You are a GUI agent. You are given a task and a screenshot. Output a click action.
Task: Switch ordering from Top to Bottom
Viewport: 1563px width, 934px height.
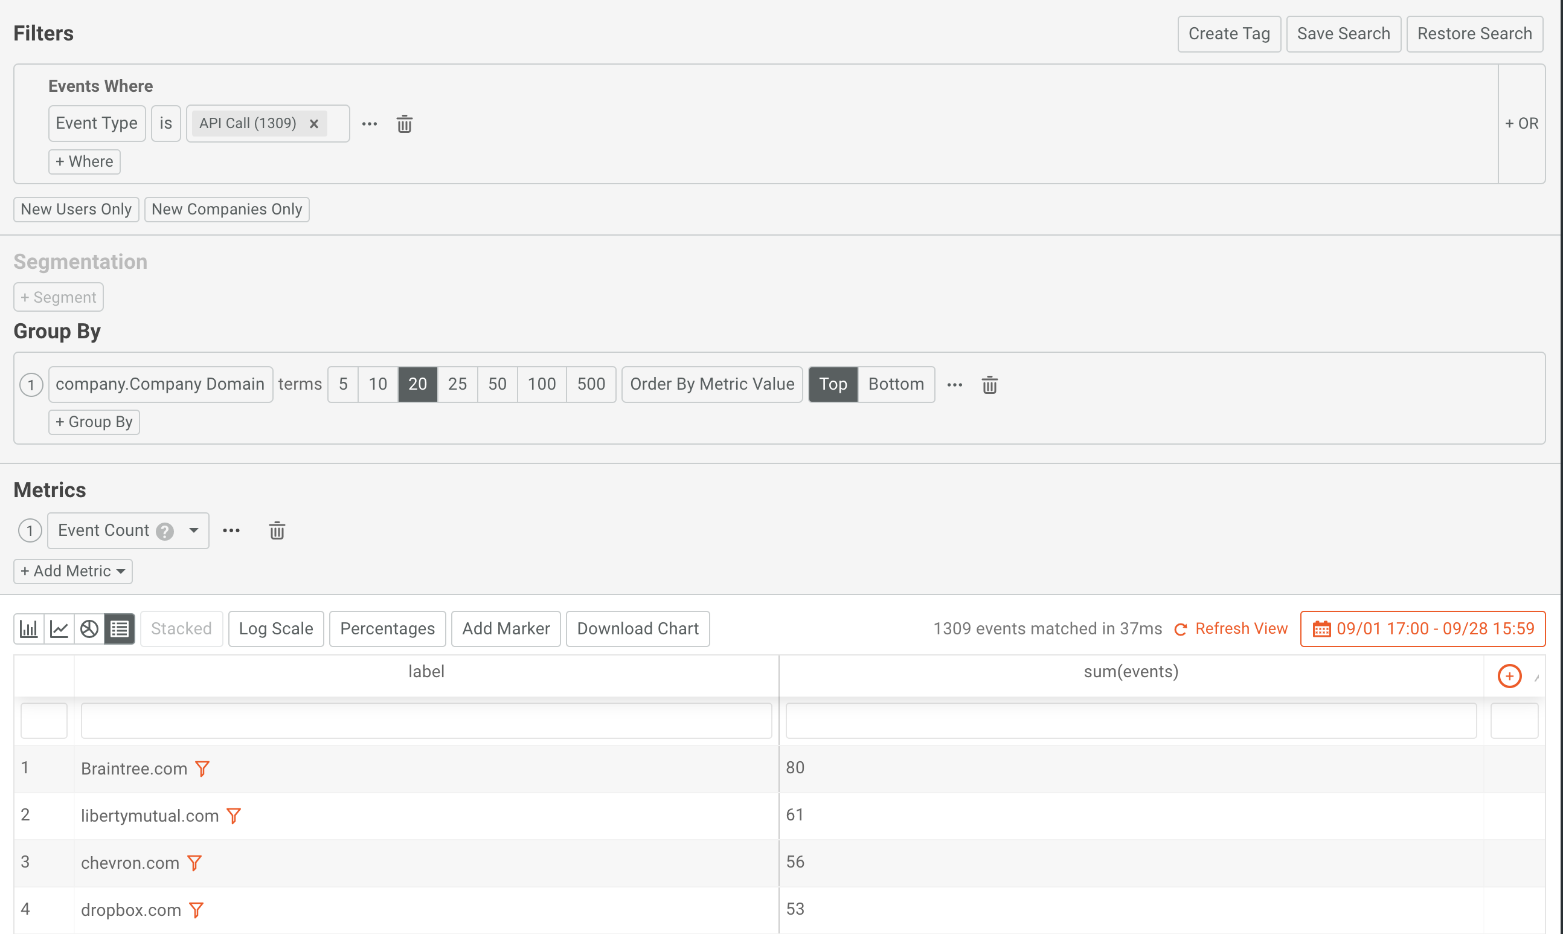[x=896, y=384]
